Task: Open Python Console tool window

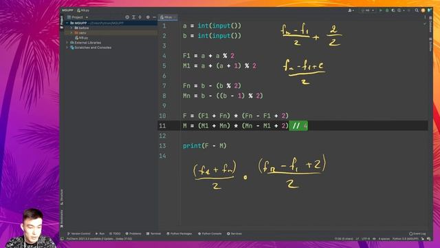Action: 210,234
